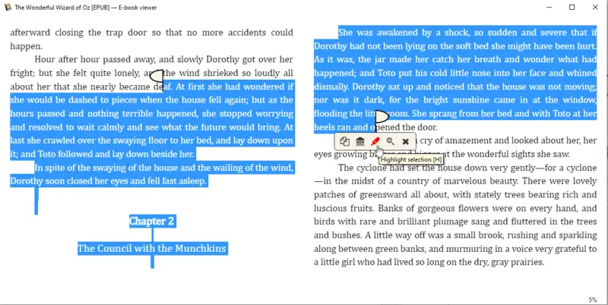Viewport: 608px width, 305px height.
Task: Click the text 'Hour after hour passed away'
Action: [x=94, y=60]
